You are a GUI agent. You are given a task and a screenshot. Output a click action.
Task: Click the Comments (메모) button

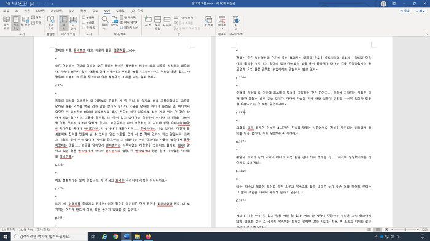click(x=420, y=10)
